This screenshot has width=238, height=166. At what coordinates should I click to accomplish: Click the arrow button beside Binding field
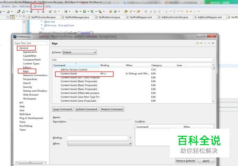[x=130, y=138]
